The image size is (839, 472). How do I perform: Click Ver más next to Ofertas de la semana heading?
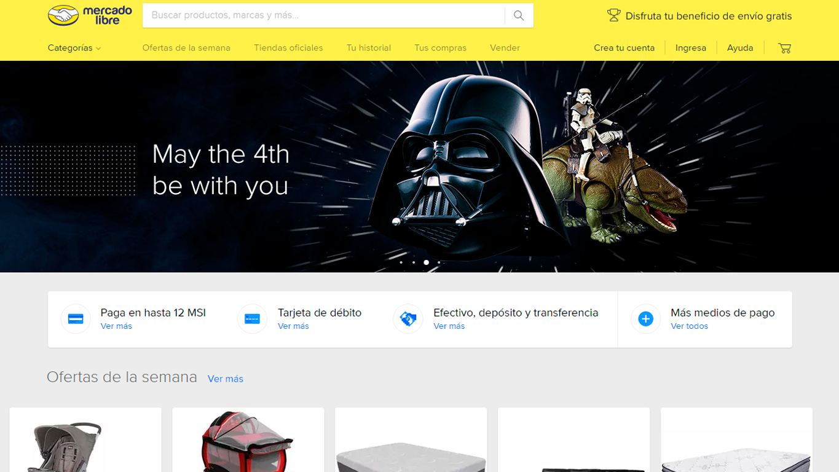coord(225,379)
